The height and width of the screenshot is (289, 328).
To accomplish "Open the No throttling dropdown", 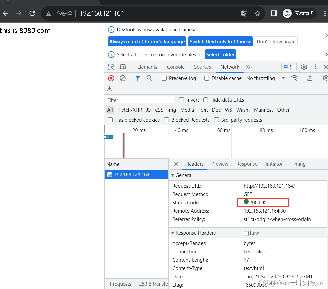I will (x=265, y=78).
